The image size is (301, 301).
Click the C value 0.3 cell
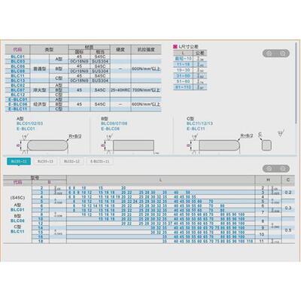(x=288, y=208)
